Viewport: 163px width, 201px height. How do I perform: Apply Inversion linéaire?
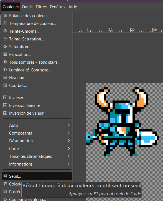point(37,105)
